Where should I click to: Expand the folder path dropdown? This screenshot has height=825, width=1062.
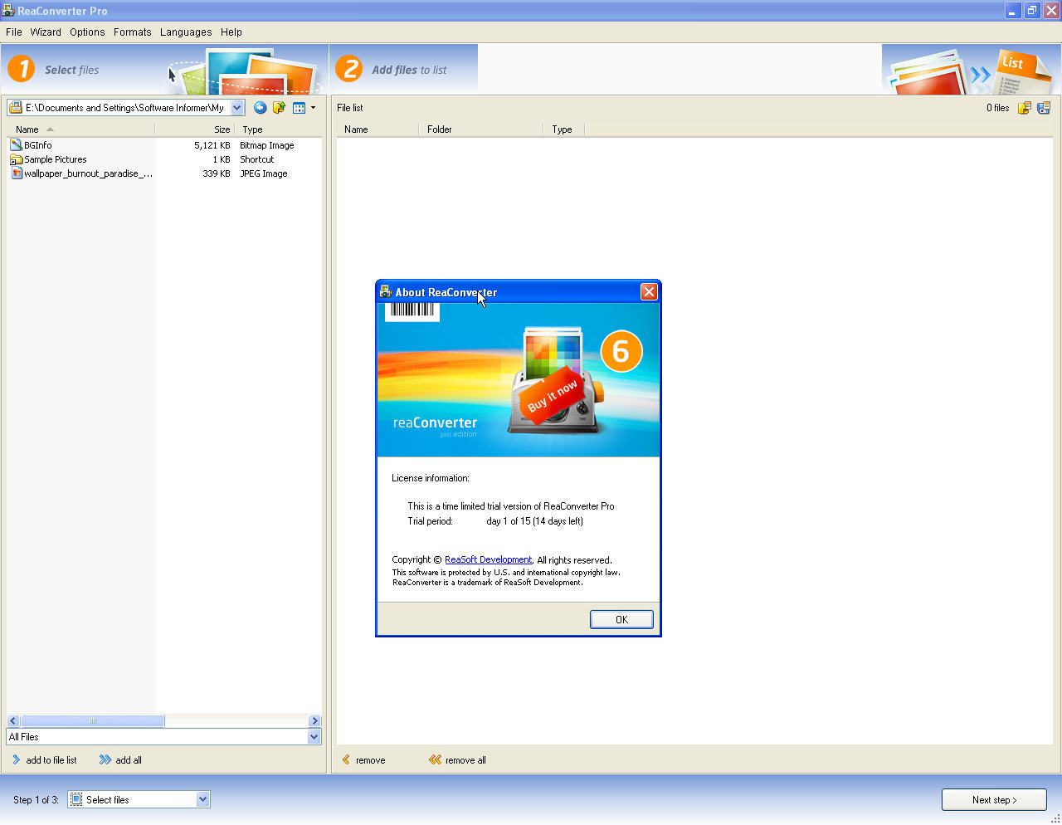(x=236, y=107)
